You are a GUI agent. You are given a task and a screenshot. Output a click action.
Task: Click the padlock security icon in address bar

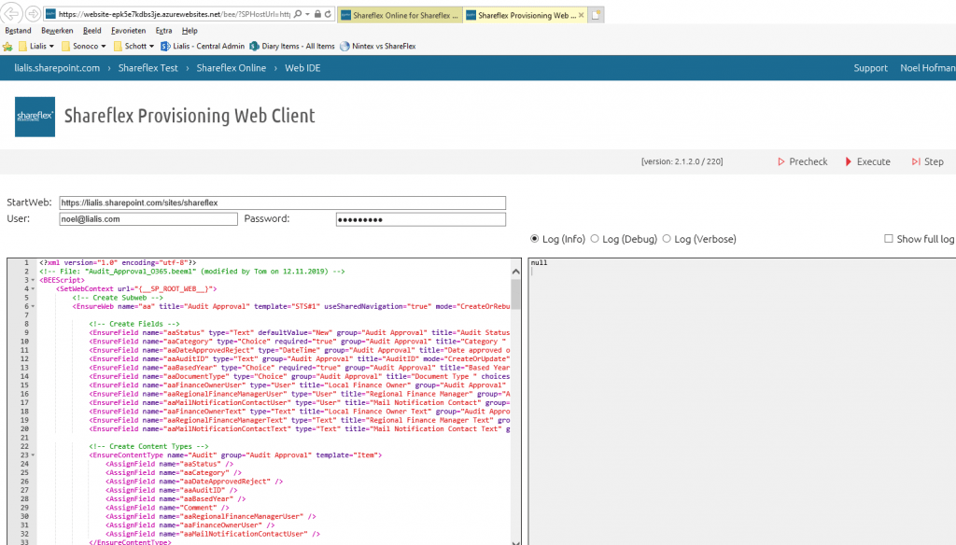point(317,14)
